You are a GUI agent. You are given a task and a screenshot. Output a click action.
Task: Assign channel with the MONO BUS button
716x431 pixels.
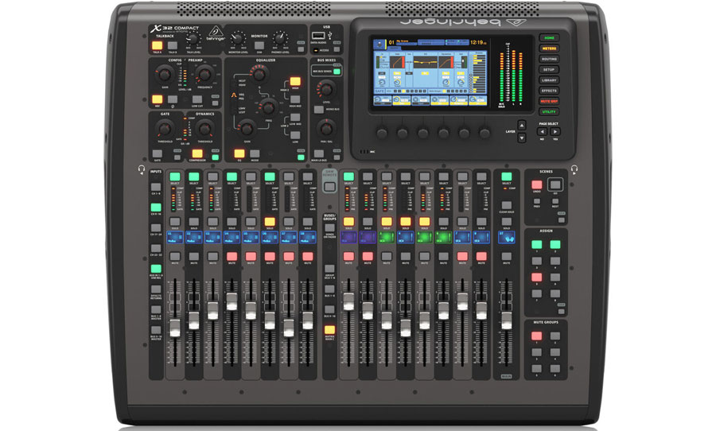coord(319,109)
